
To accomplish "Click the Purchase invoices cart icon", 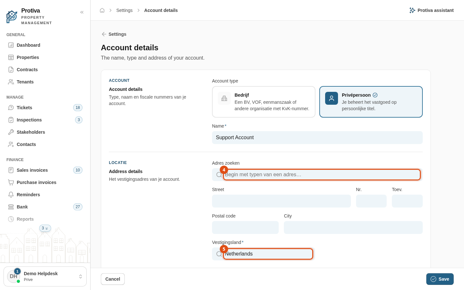I will coord(11,182).
